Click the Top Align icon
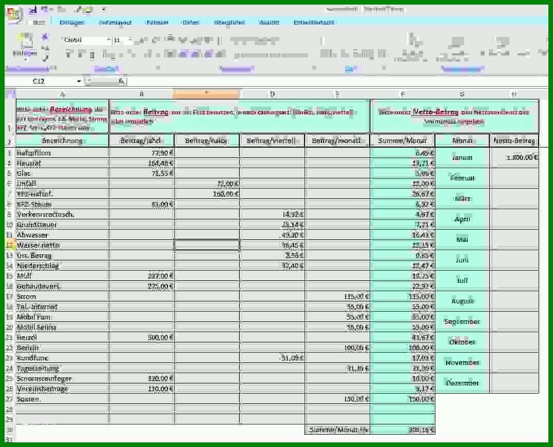Screen dimensions: 553x447 click(170, 38)
